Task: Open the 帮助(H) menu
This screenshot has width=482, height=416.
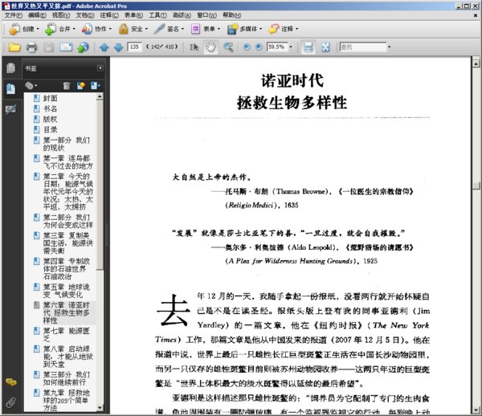Action: click(231, 14)
